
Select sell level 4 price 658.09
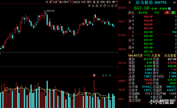click(x=148, y=21)
